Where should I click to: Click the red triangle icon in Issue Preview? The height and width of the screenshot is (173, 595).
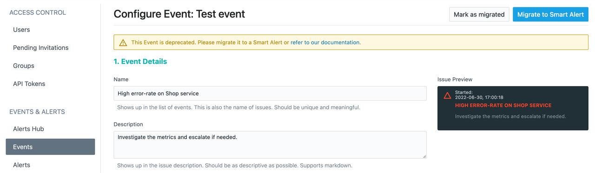coord(447,95)
